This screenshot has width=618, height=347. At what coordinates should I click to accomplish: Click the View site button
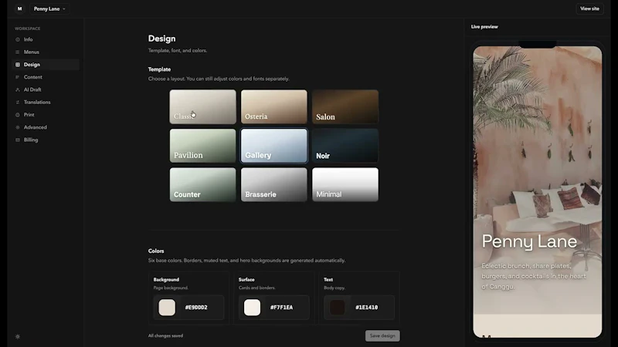[x=589, y=8]
